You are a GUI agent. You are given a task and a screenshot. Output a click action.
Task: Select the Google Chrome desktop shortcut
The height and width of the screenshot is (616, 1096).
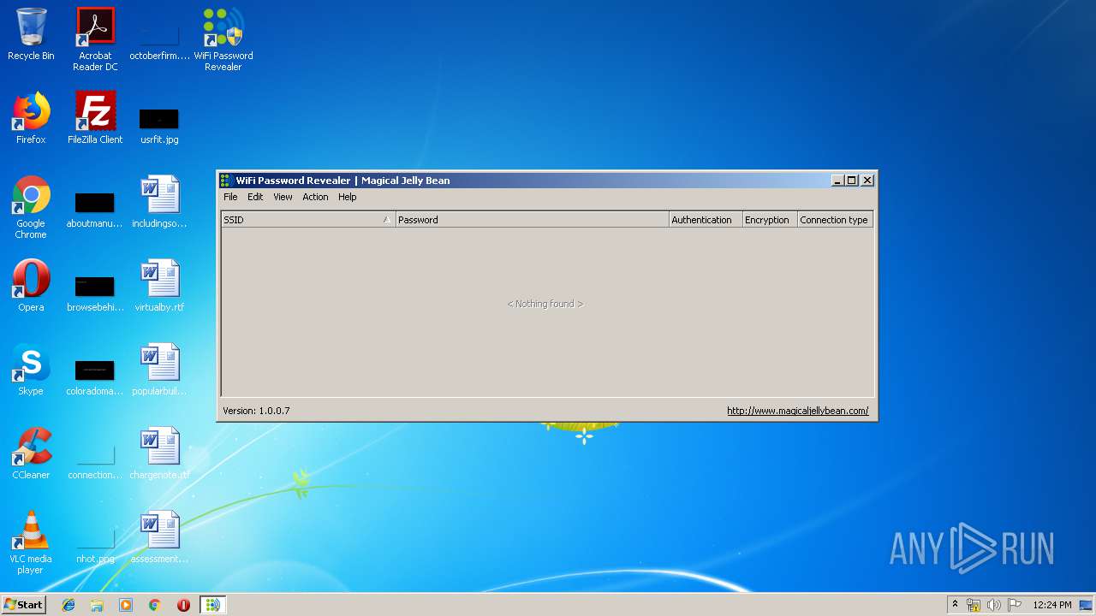click(x=31, y=207)
